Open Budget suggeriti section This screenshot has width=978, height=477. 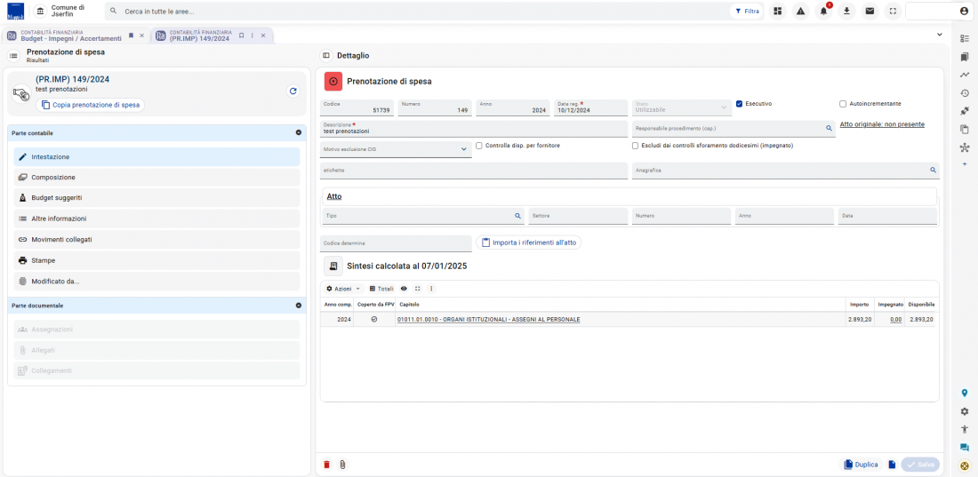[x=156, y=198]
